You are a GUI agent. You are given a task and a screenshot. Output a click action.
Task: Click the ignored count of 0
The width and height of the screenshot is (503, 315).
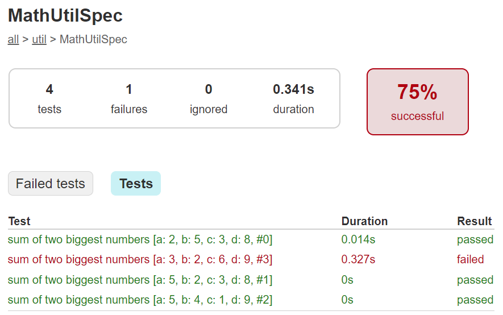[x=209, y=89]
